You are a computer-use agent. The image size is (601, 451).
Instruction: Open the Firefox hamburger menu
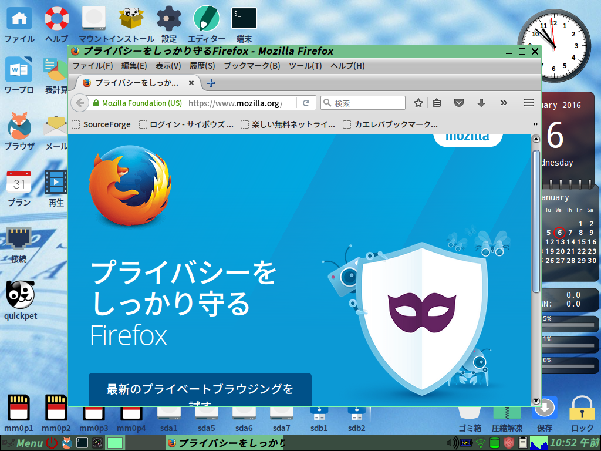529,102
